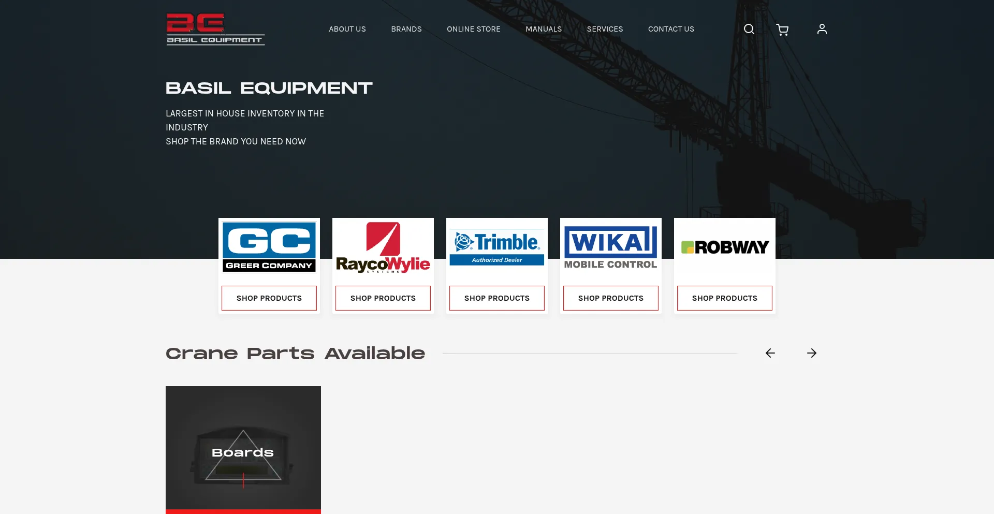Click the Crane Parts Available heading
Screen dimensions: 994x514
point(295,353)
